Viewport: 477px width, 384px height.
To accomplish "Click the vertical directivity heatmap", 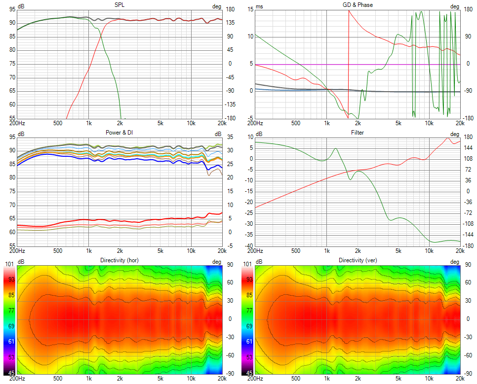I will click(358, 319).
